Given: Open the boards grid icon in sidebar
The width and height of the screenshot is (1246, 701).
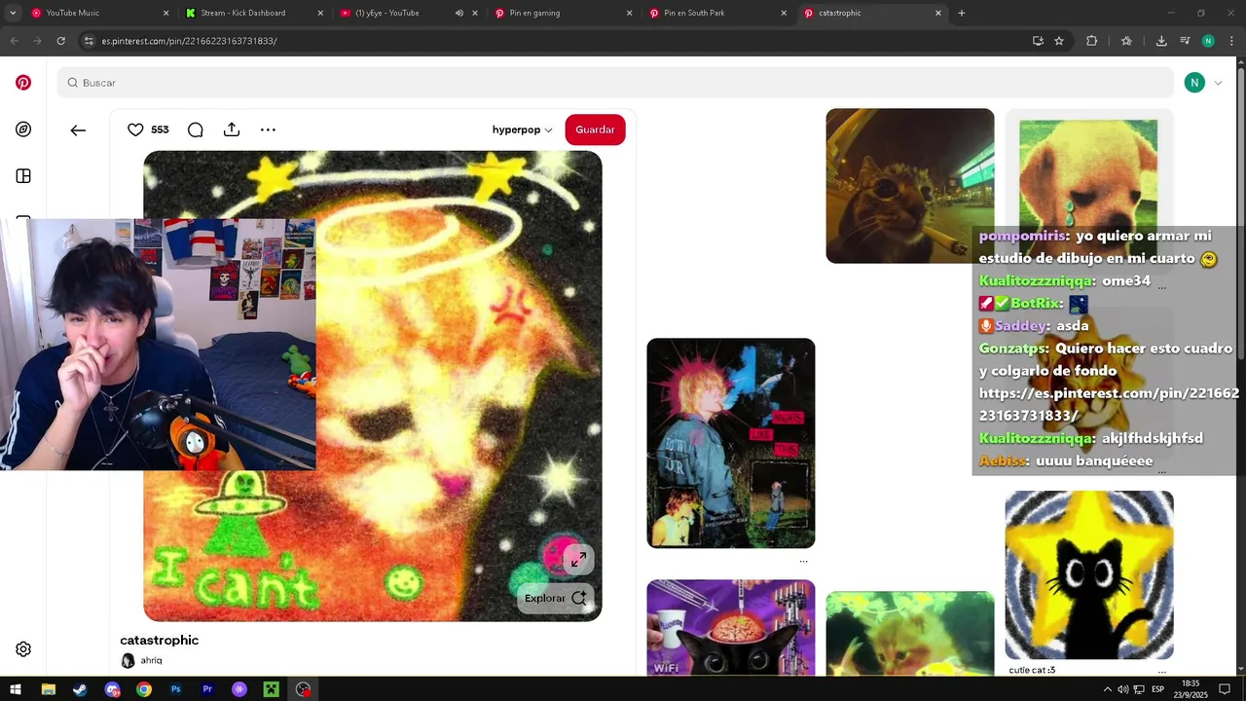Looking at the screenshot, I should coord(23,176).
